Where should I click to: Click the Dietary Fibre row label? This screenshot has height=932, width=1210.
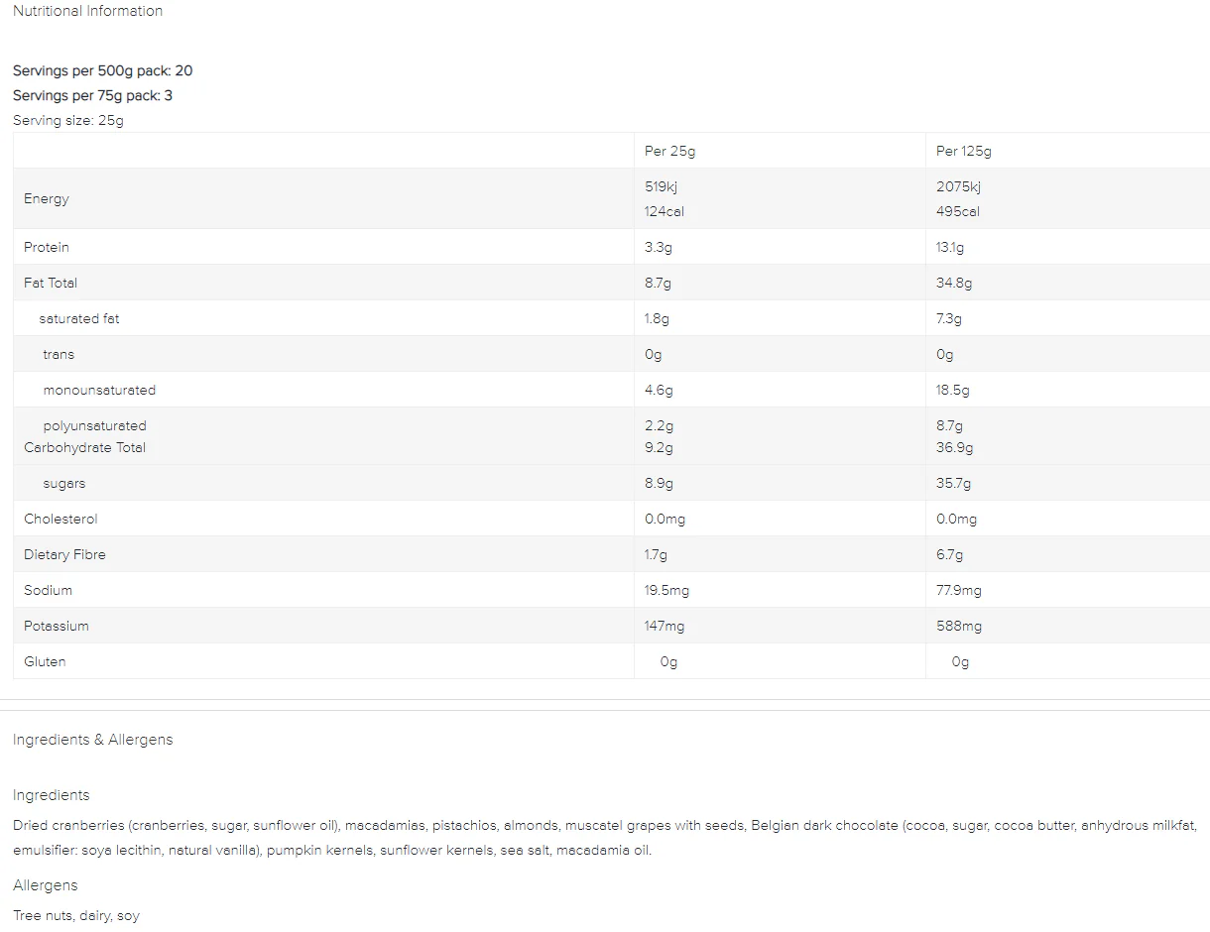point(64,554)
